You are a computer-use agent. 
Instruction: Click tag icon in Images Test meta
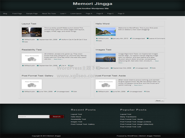[134, 68]
